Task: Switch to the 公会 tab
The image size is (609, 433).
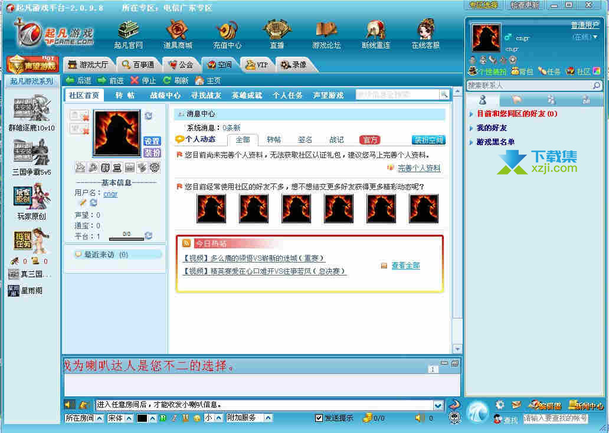Action: coord(181,64)
